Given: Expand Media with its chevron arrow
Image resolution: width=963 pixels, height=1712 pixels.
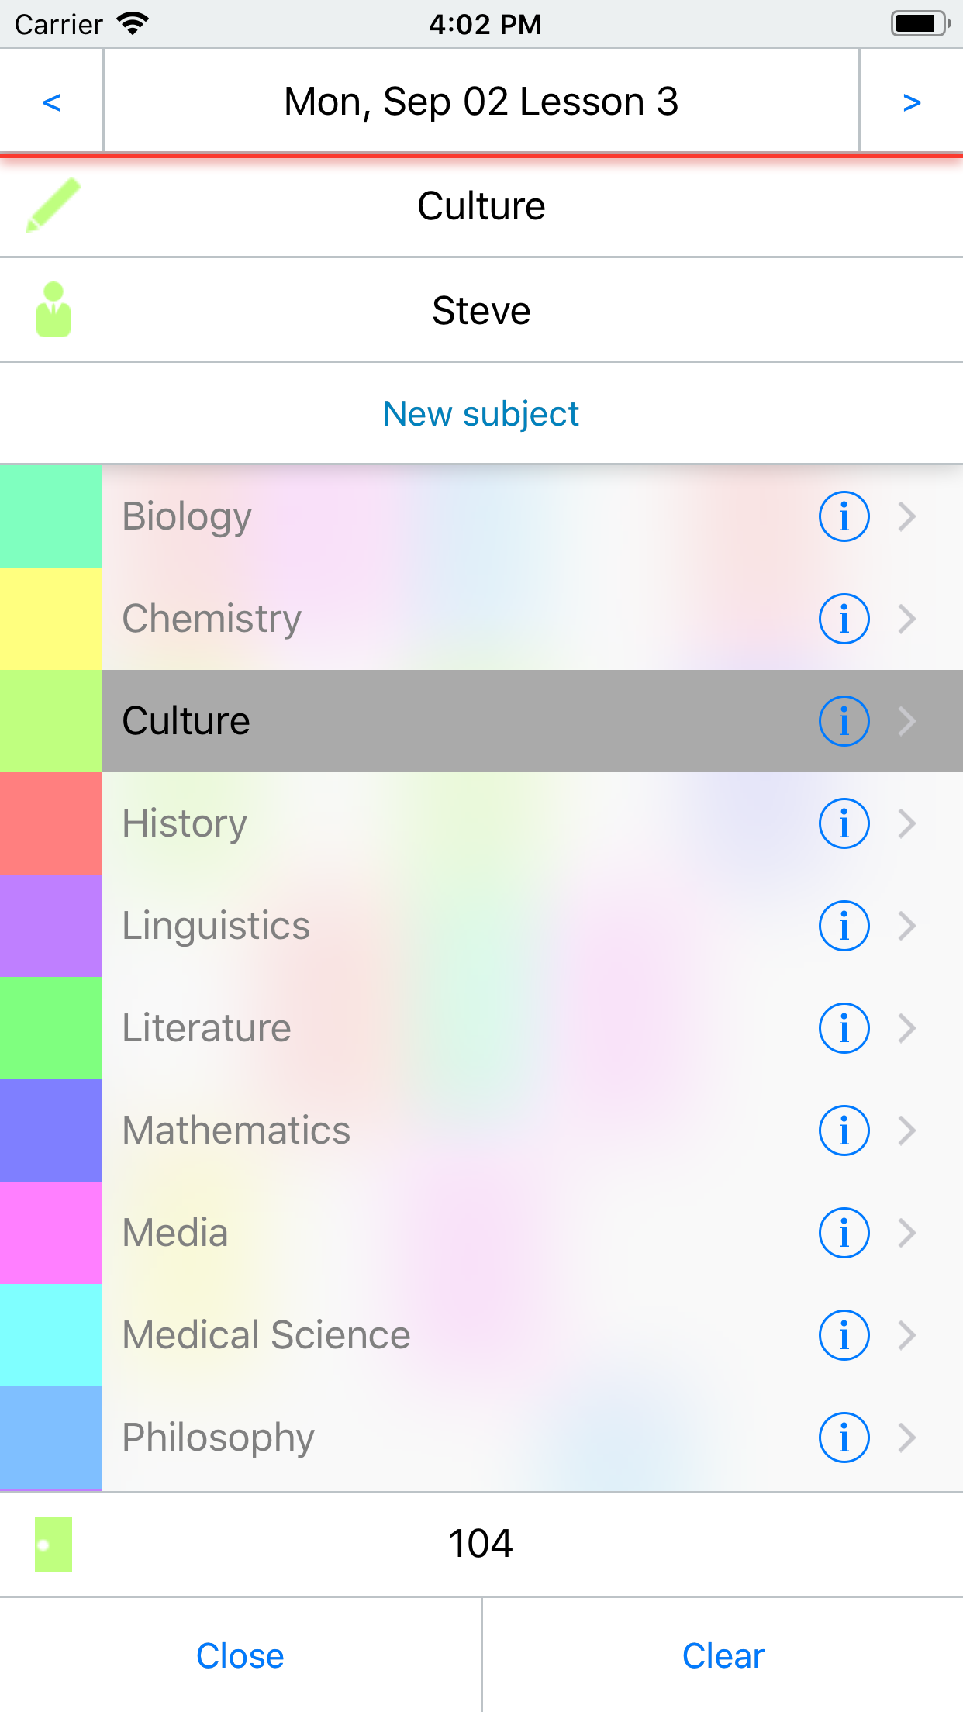Looking at the screenshot, I should [907, 1233].
